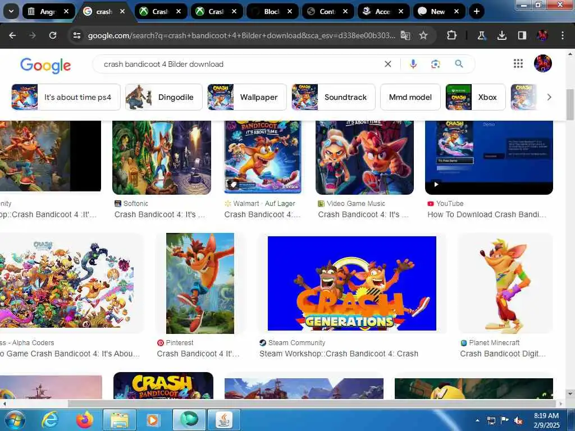575x431 pixels.
Task: Open the Downloads icon in toolbar
Action: coord(501,35)
